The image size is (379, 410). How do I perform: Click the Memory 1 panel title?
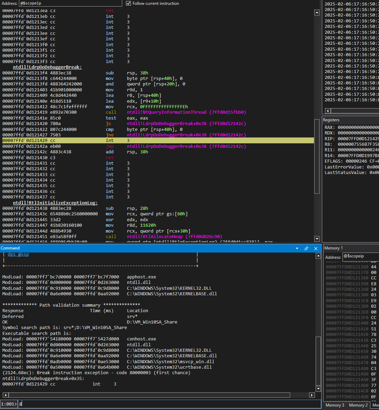[333, 248]
